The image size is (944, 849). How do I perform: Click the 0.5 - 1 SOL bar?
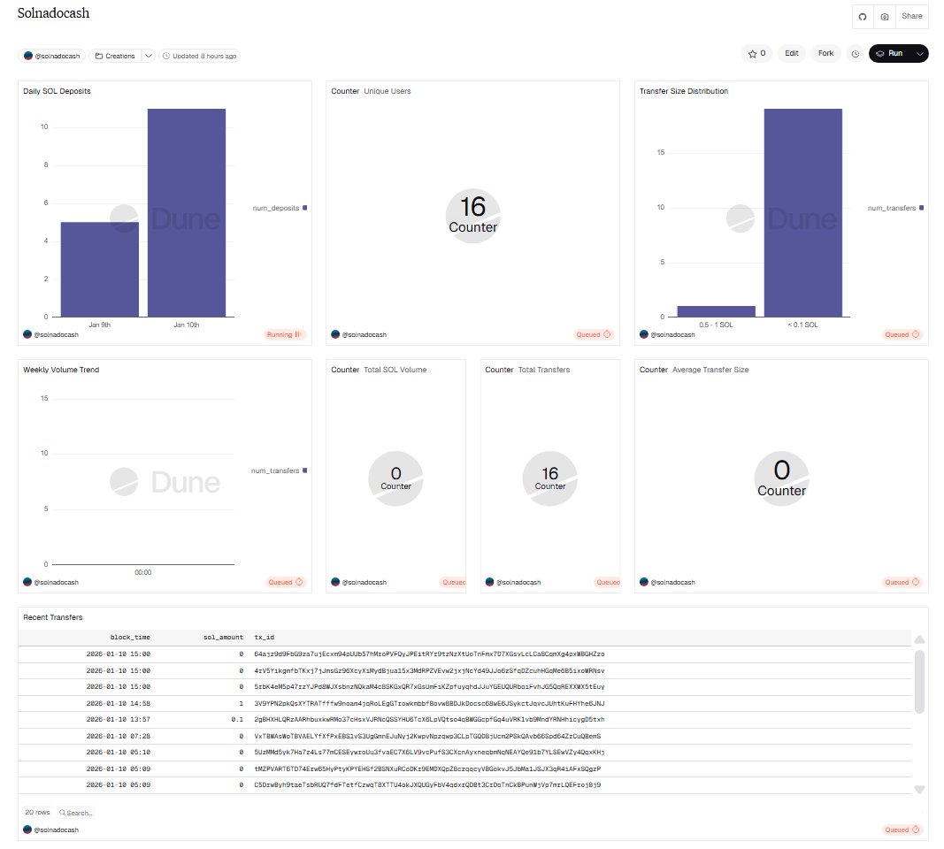(x=716, y=311)
